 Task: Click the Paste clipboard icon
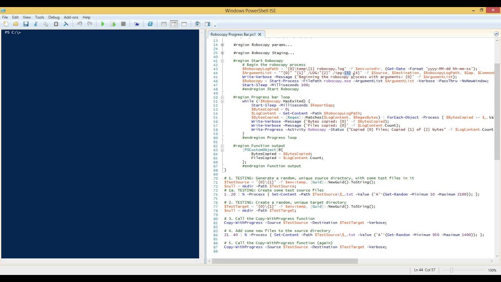56,24
